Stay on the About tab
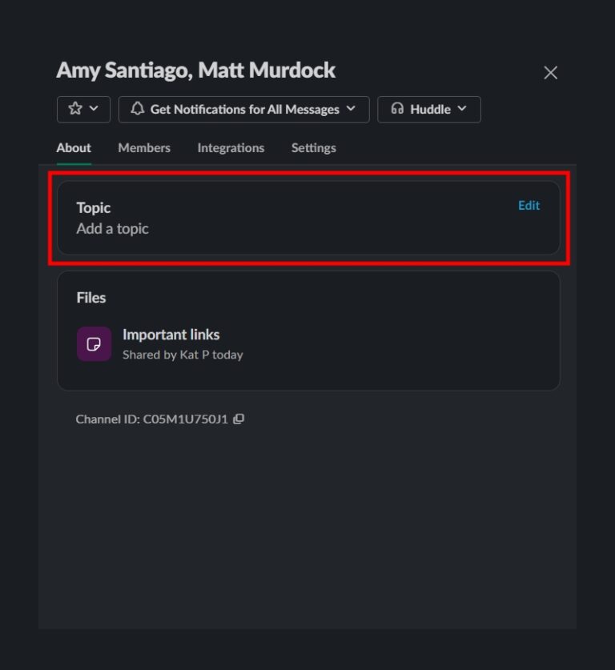Viewport: 615px width, 670px height. (73, 147)
